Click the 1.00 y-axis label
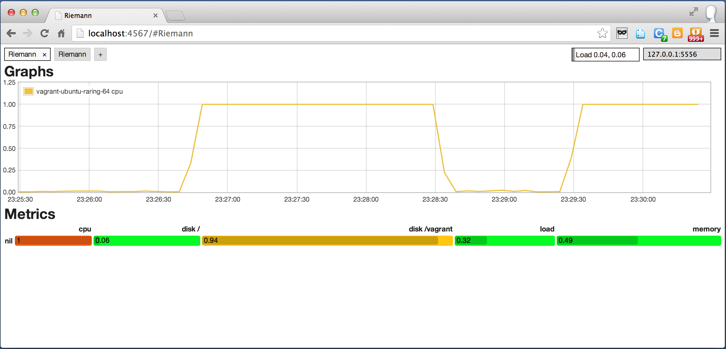The height and width of the screenshot is (349, 726). (x=9, y=104)
